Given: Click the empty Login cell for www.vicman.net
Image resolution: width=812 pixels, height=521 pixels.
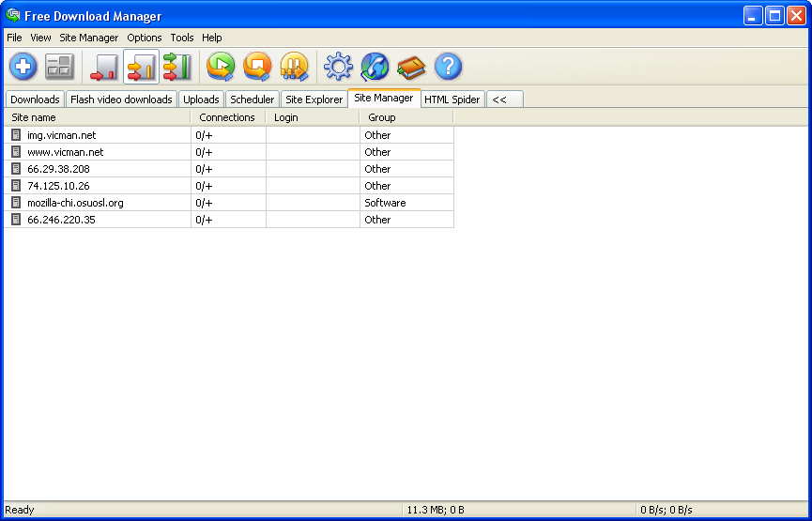Looking at the screenshot, I should pos(313,152).
